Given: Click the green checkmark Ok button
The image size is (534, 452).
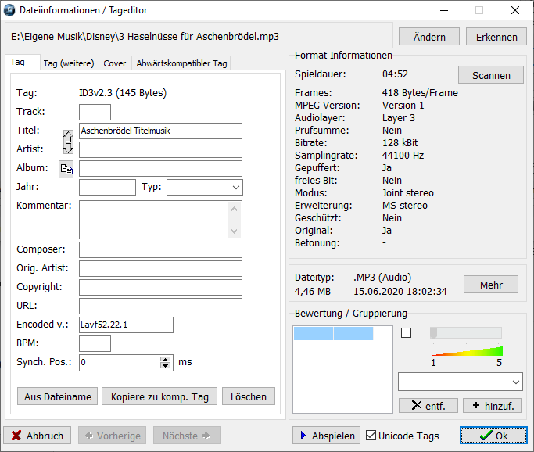Looking at the screenshot, I should click(493, 436).
